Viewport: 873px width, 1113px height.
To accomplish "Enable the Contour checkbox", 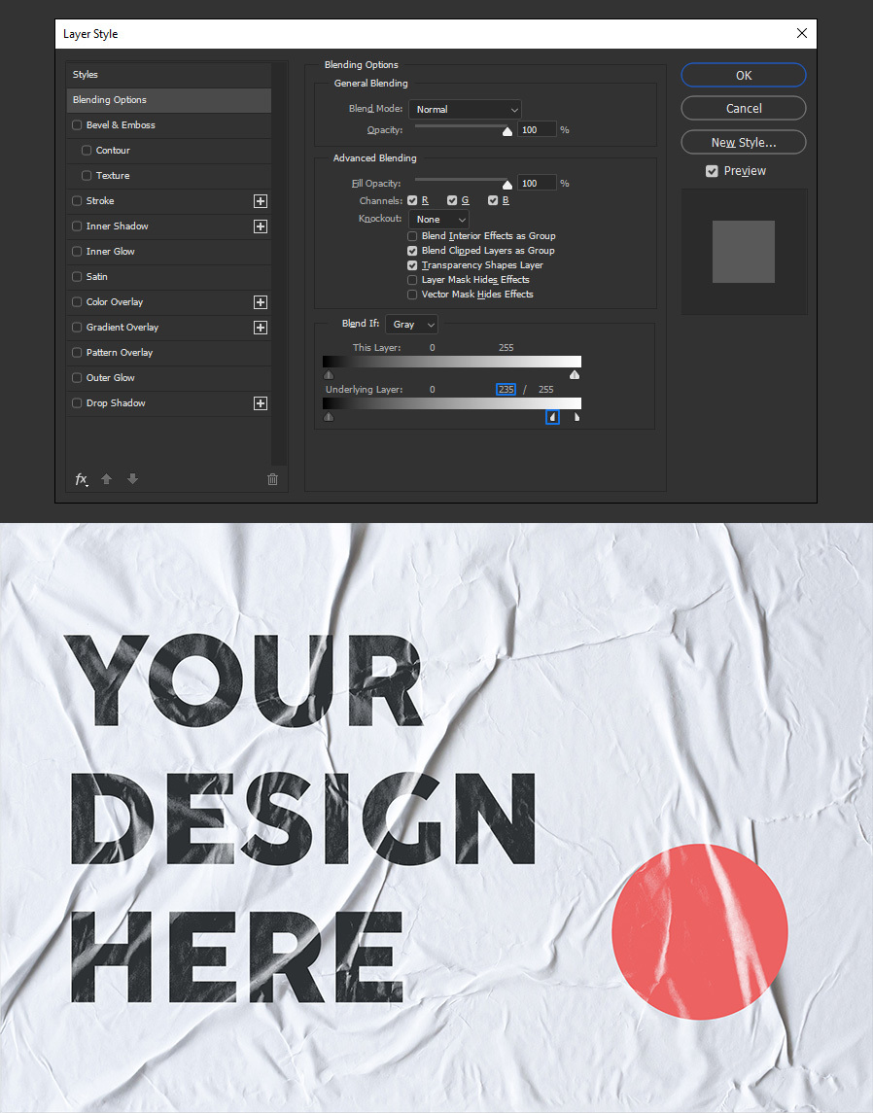I will pyautogui.click(x=87, y=151).
